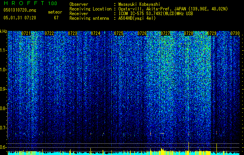Click the 'Observer' field label
Image resolution: width=244 pixels, height=155 pixels.
tap(79, 4)
